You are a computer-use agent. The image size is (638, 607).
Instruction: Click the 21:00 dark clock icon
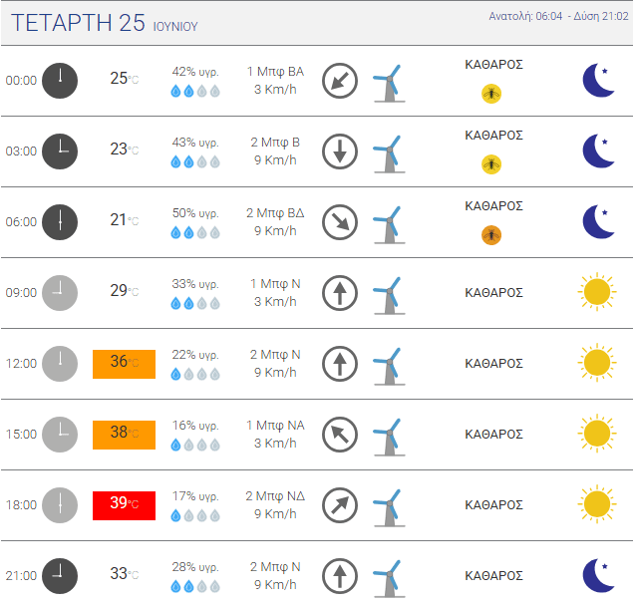pyautogui.click(x=60, y=576)
